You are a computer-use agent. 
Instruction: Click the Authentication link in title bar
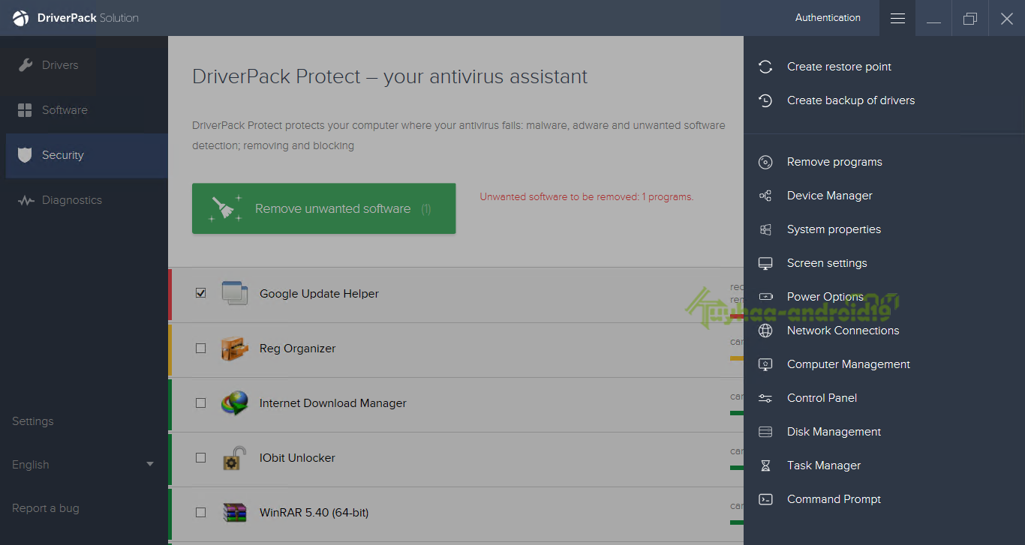(828, 17)
